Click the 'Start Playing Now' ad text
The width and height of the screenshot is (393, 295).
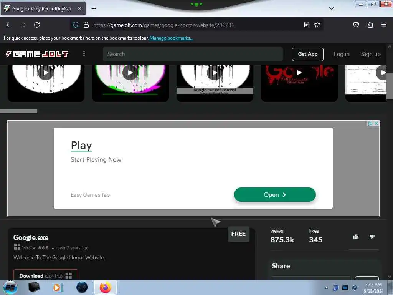click(96, 160)
